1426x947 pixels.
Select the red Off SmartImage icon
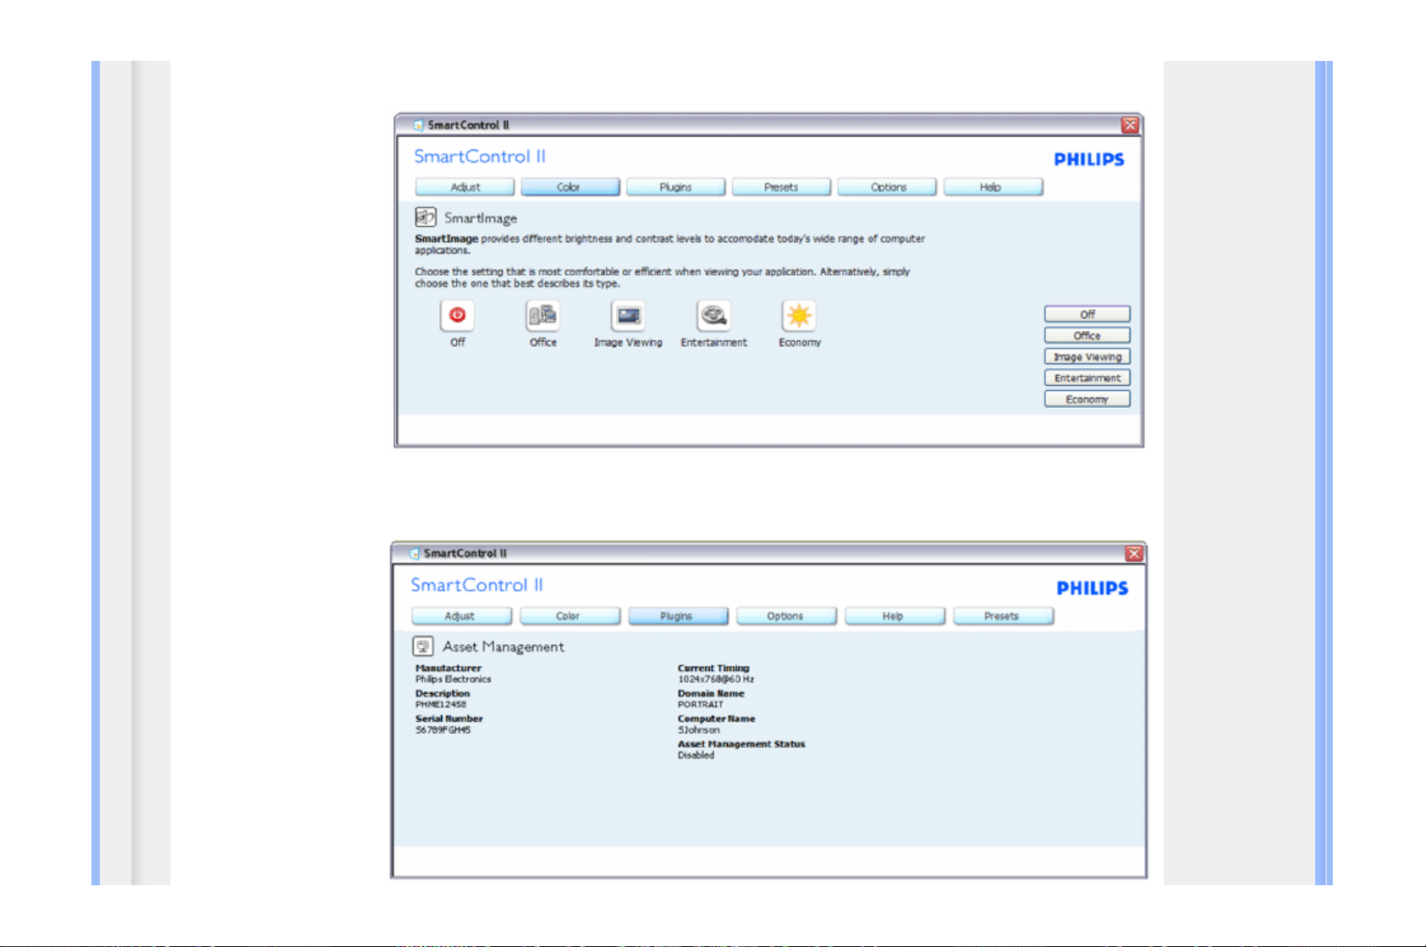pyautogui.click(x=457, y=316)
